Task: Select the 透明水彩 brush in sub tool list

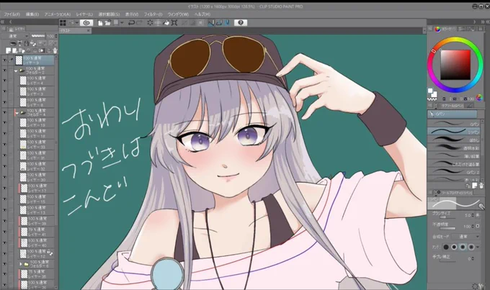Action: tap(453, 148)
